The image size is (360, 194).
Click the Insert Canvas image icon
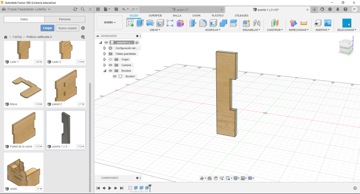[328, 23]
